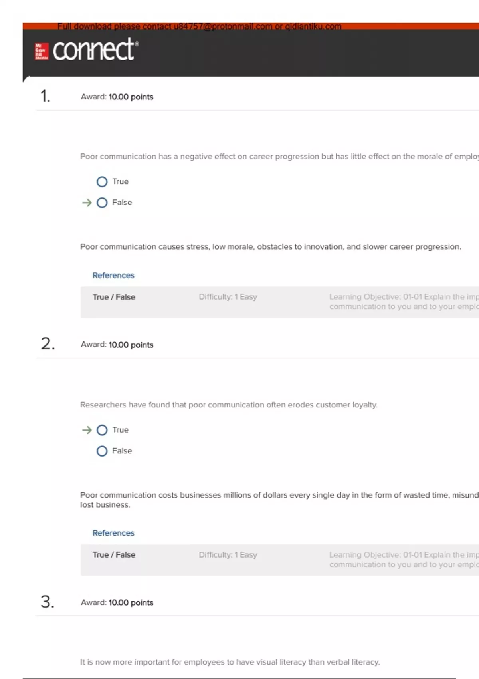Select True for question 1
The width and height of the screenshot is (479, 679).
(x=102, y=182)
